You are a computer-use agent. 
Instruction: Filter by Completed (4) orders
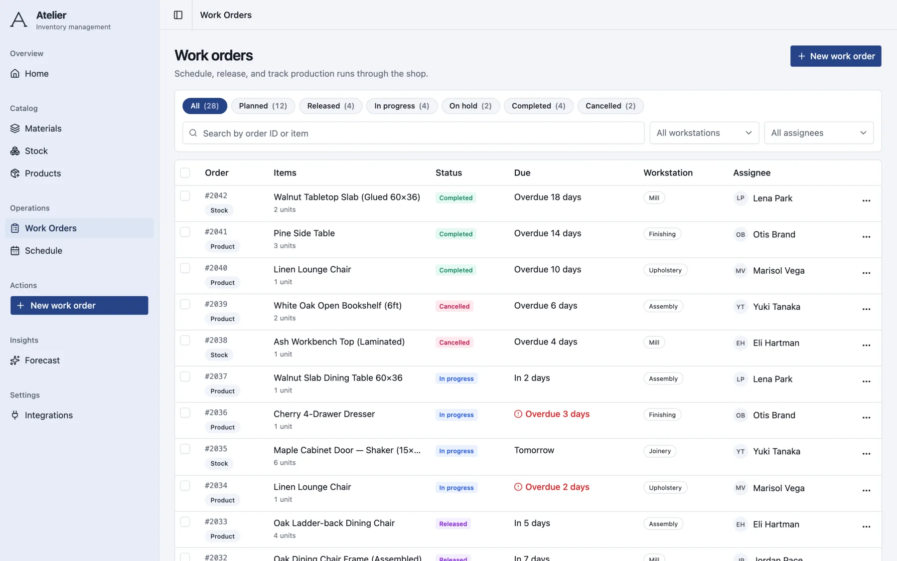(x=539, y=106)
